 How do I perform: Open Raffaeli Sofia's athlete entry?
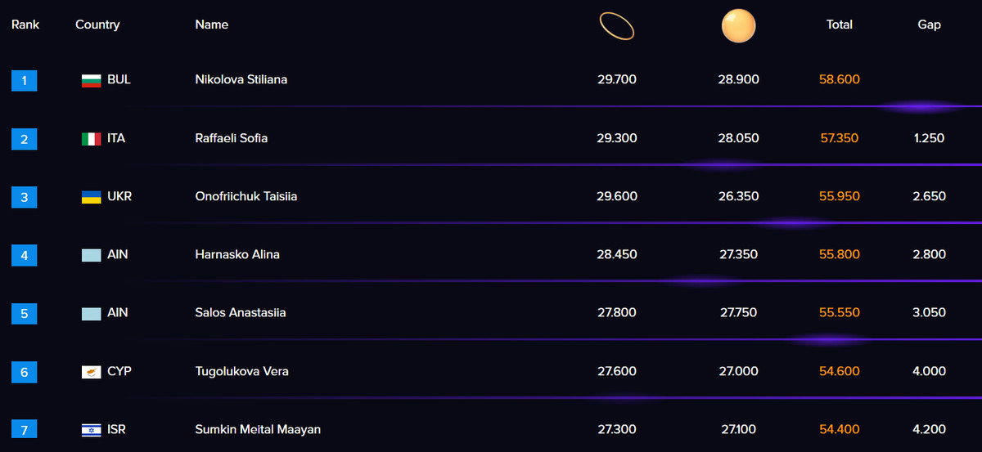(232, 138)
